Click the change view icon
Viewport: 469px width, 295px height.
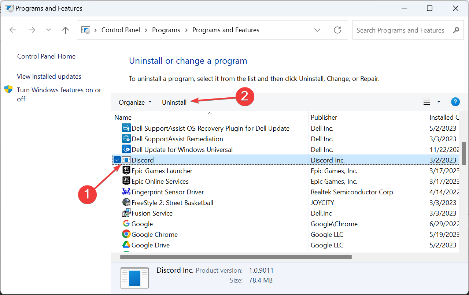(427, 102)
